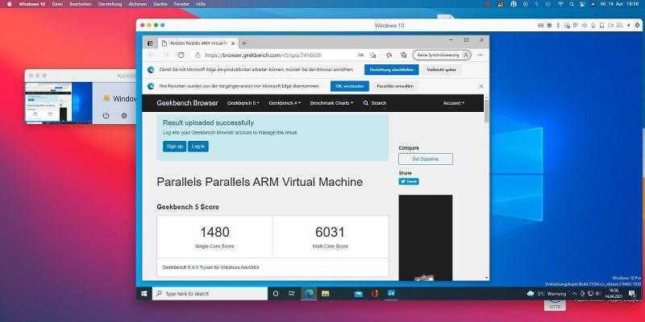Image resolution: width=645 pixels, height=322 pixels.
Task: Dismiss the favorites notification bar
Action: click(481, 86)
